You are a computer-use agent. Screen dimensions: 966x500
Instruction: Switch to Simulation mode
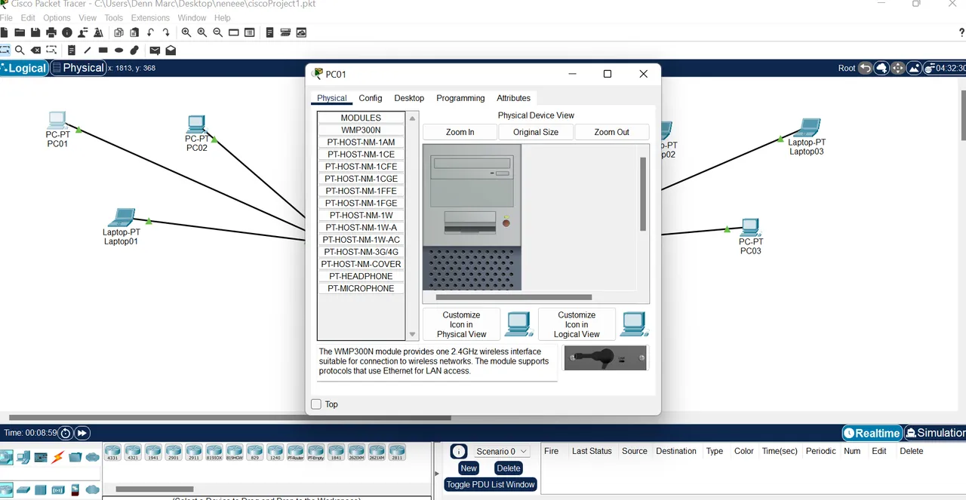pos(935,433)
